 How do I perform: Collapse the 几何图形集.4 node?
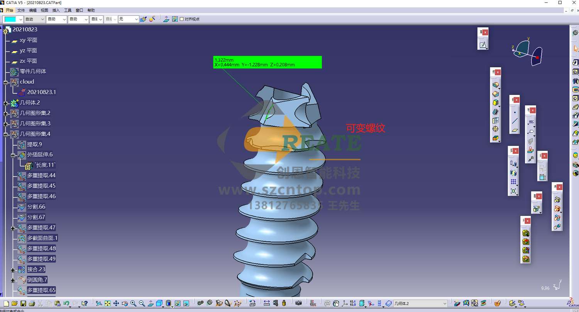(x=6, y=134)
